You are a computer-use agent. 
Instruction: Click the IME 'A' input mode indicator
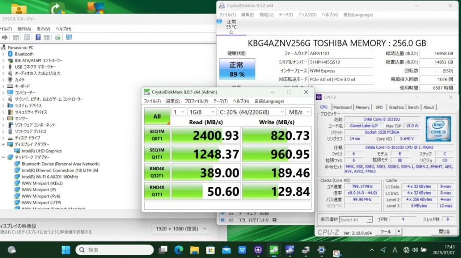tap(395, 250)
